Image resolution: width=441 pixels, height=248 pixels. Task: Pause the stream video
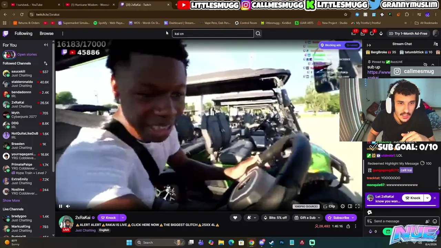pos(61,206)
